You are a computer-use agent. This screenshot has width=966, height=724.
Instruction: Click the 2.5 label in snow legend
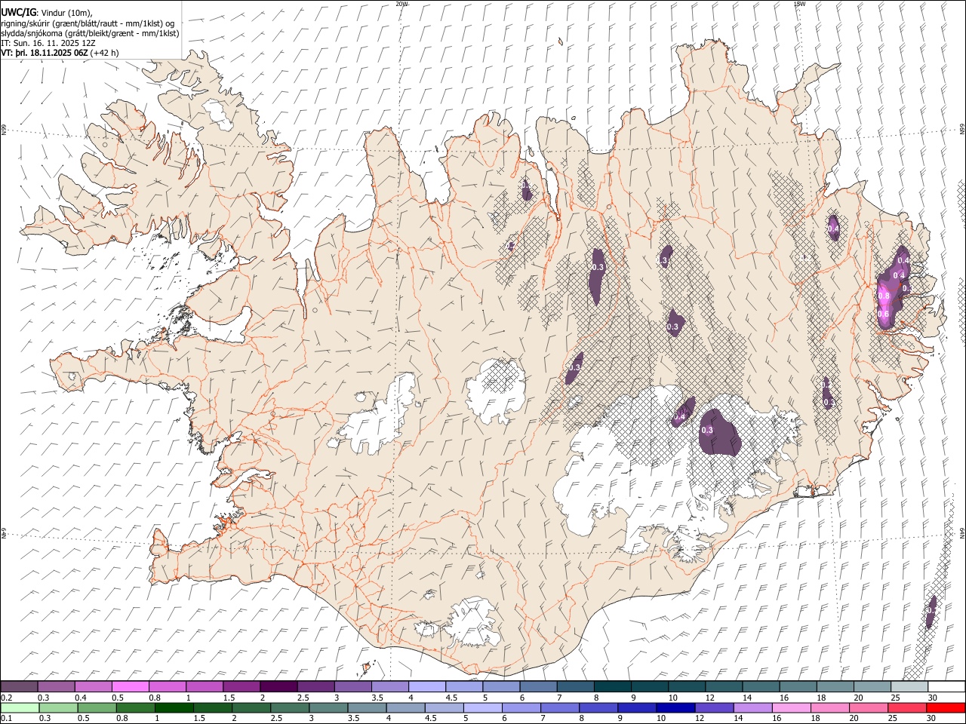click(x=303, y=698)
